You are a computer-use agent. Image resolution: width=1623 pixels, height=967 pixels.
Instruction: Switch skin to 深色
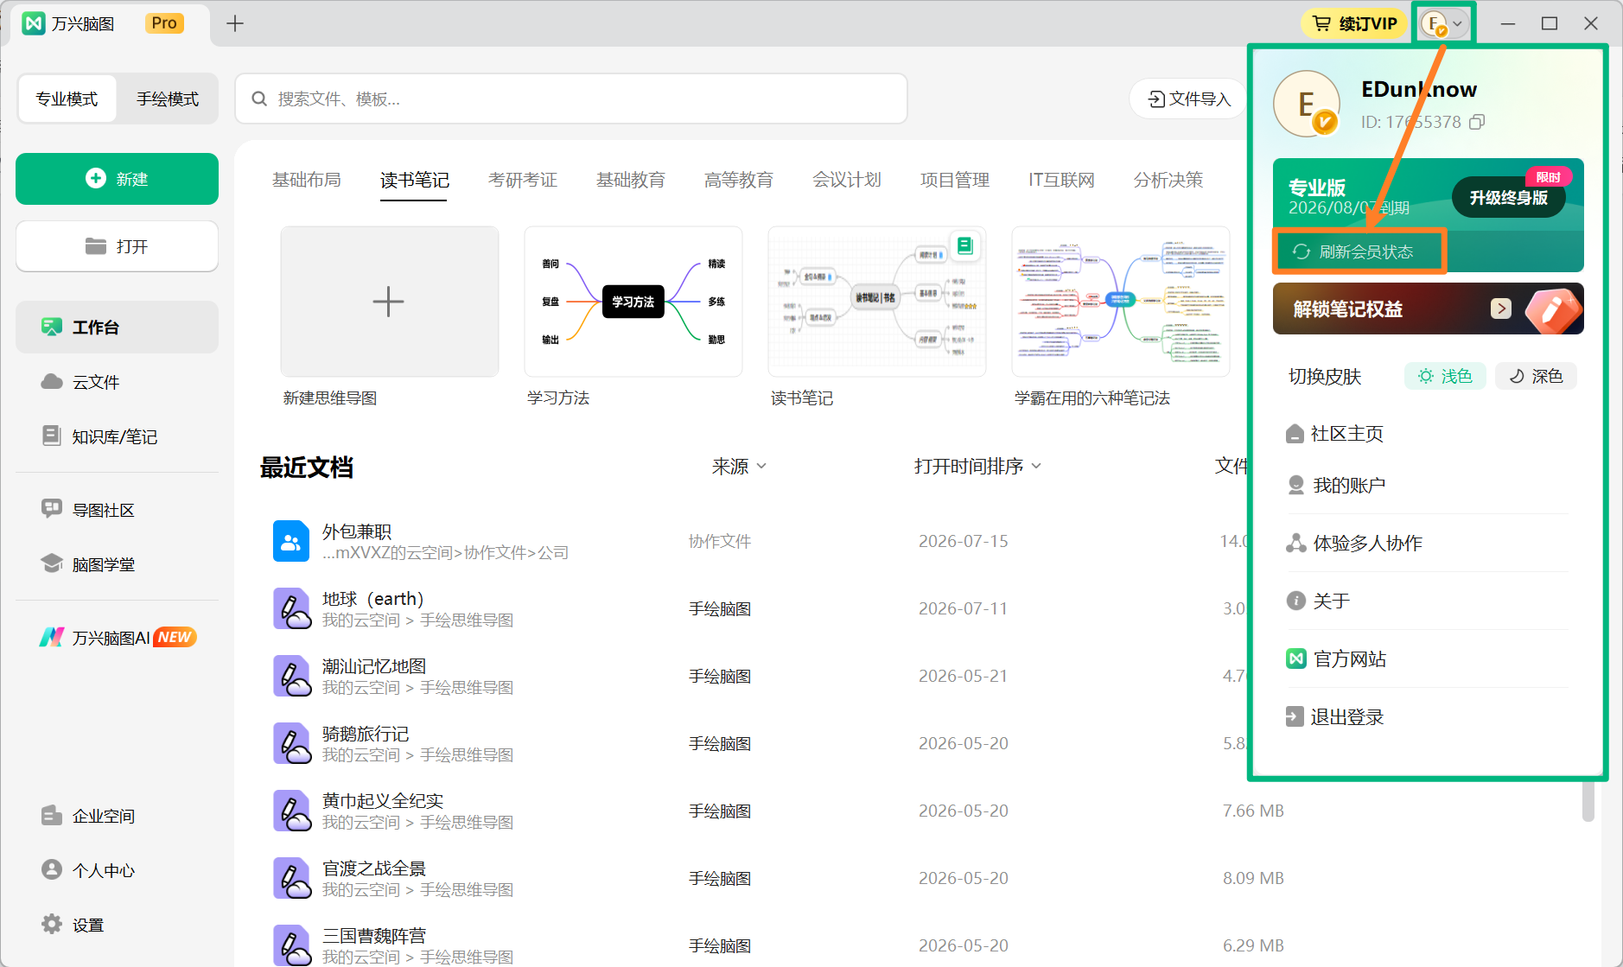[x=1537, y=376]
